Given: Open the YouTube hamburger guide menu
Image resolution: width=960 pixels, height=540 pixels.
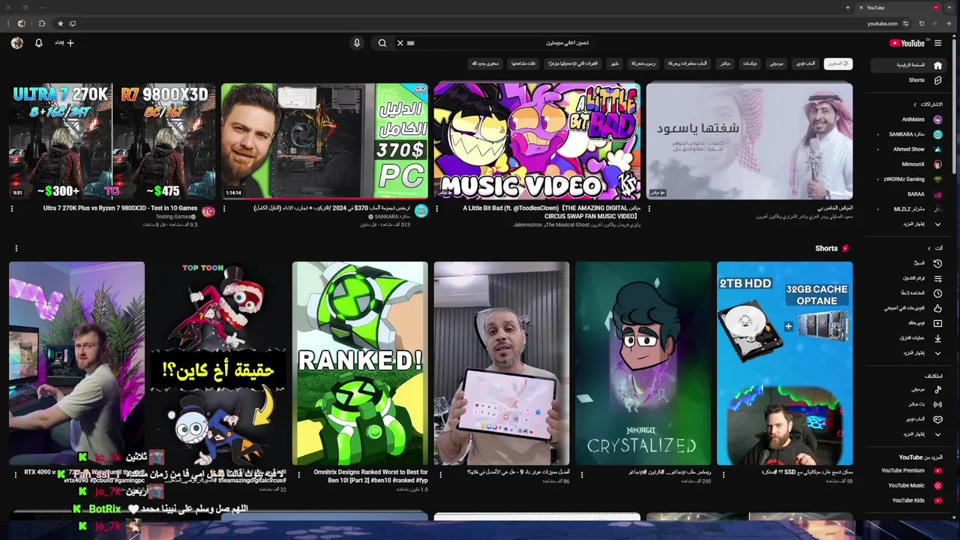Looking at the screenshot, I should (937, 43).
